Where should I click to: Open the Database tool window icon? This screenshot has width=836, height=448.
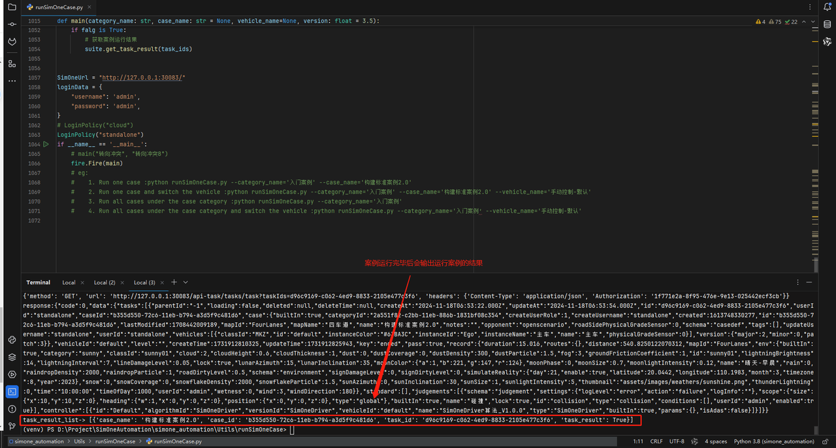tap(827, 24)
